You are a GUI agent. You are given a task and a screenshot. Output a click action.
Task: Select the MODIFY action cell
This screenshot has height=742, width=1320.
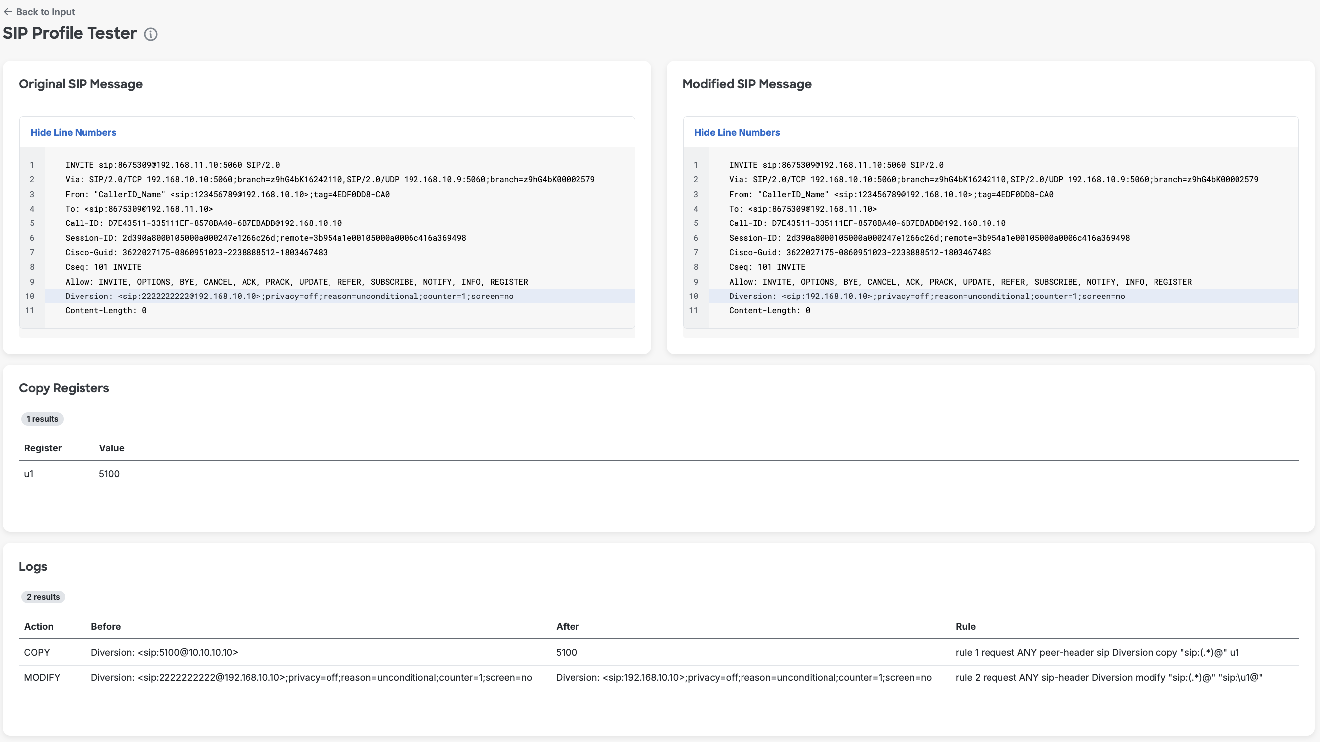coord(42,677)
